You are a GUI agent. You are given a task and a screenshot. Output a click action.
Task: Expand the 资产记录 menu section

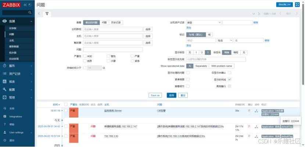pyautogui.click(x=31, y=74)
